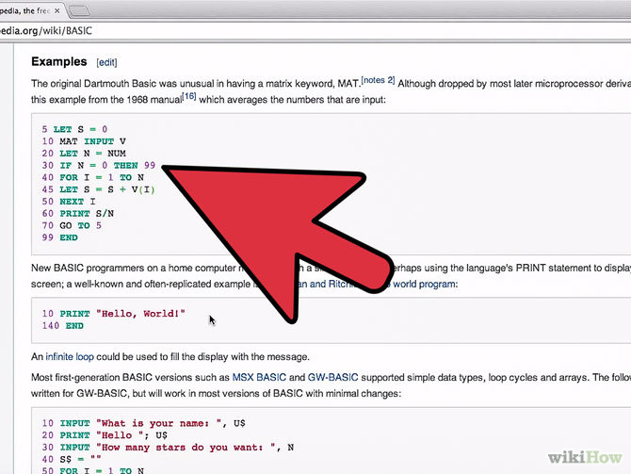Image resolution: width=631 pixels, height=474 pixels.
Task: Click the 140 END code line
Action: click(x=62, y=326)
